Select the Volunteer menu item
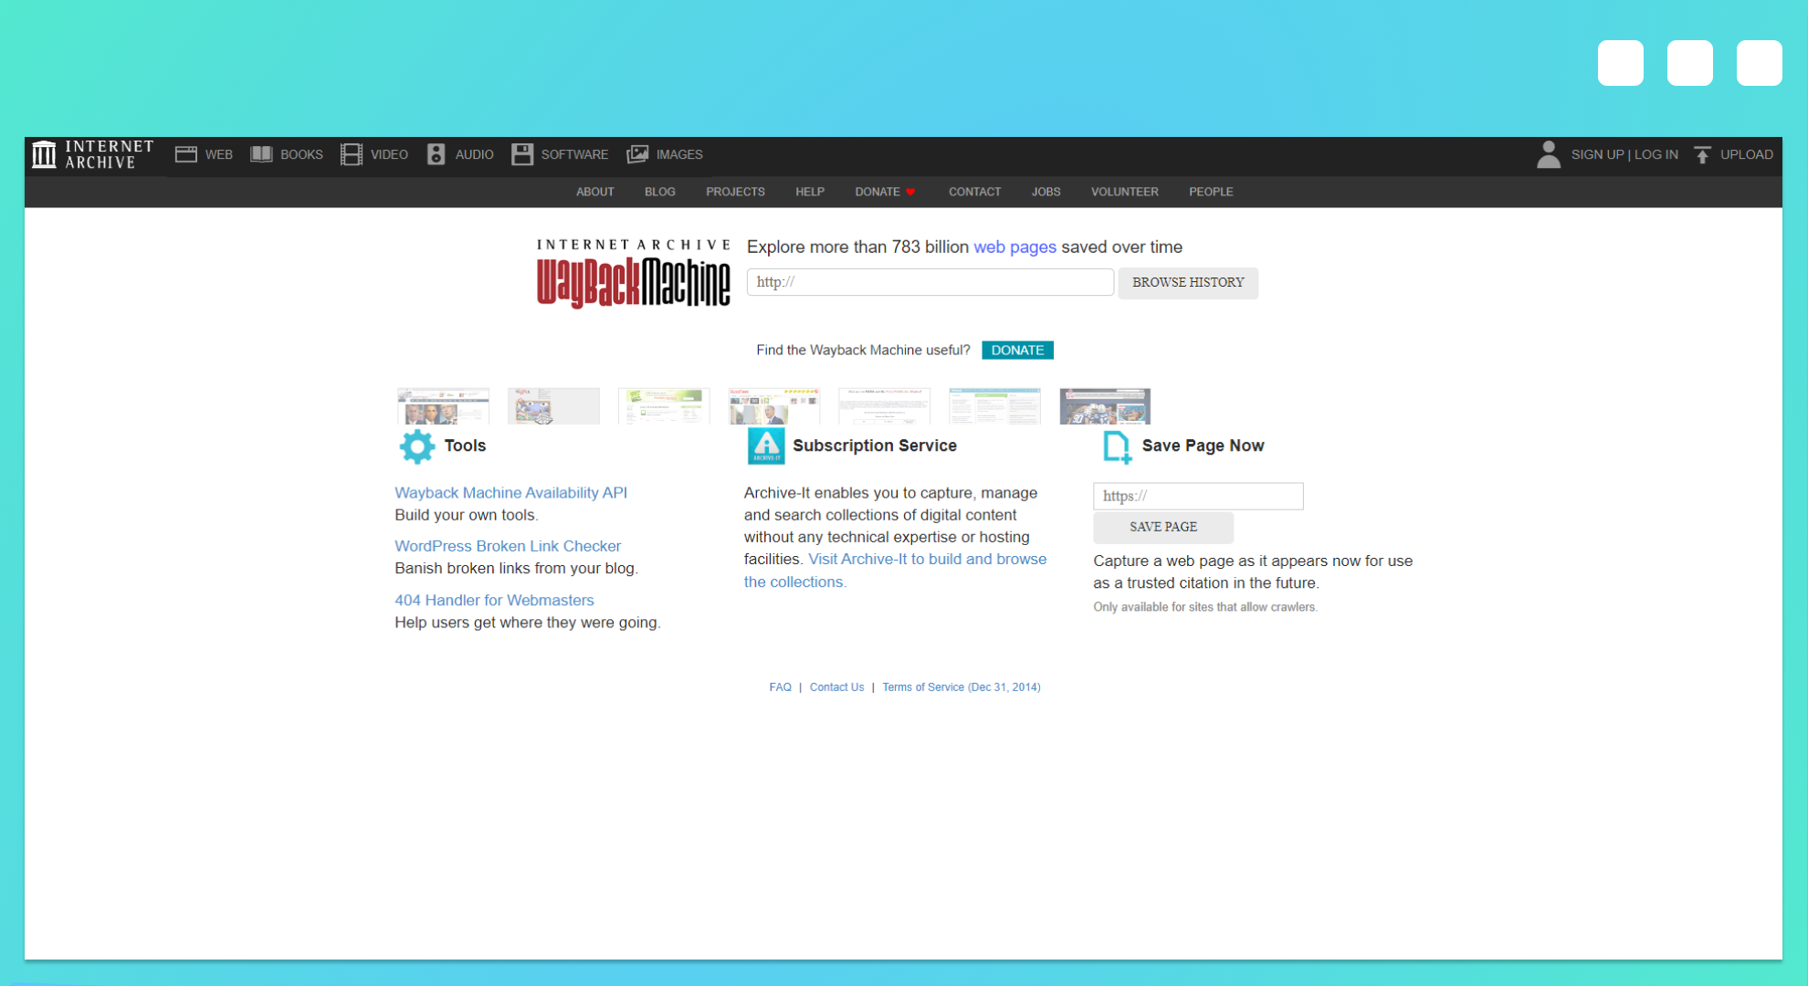 click(1124, 192)
